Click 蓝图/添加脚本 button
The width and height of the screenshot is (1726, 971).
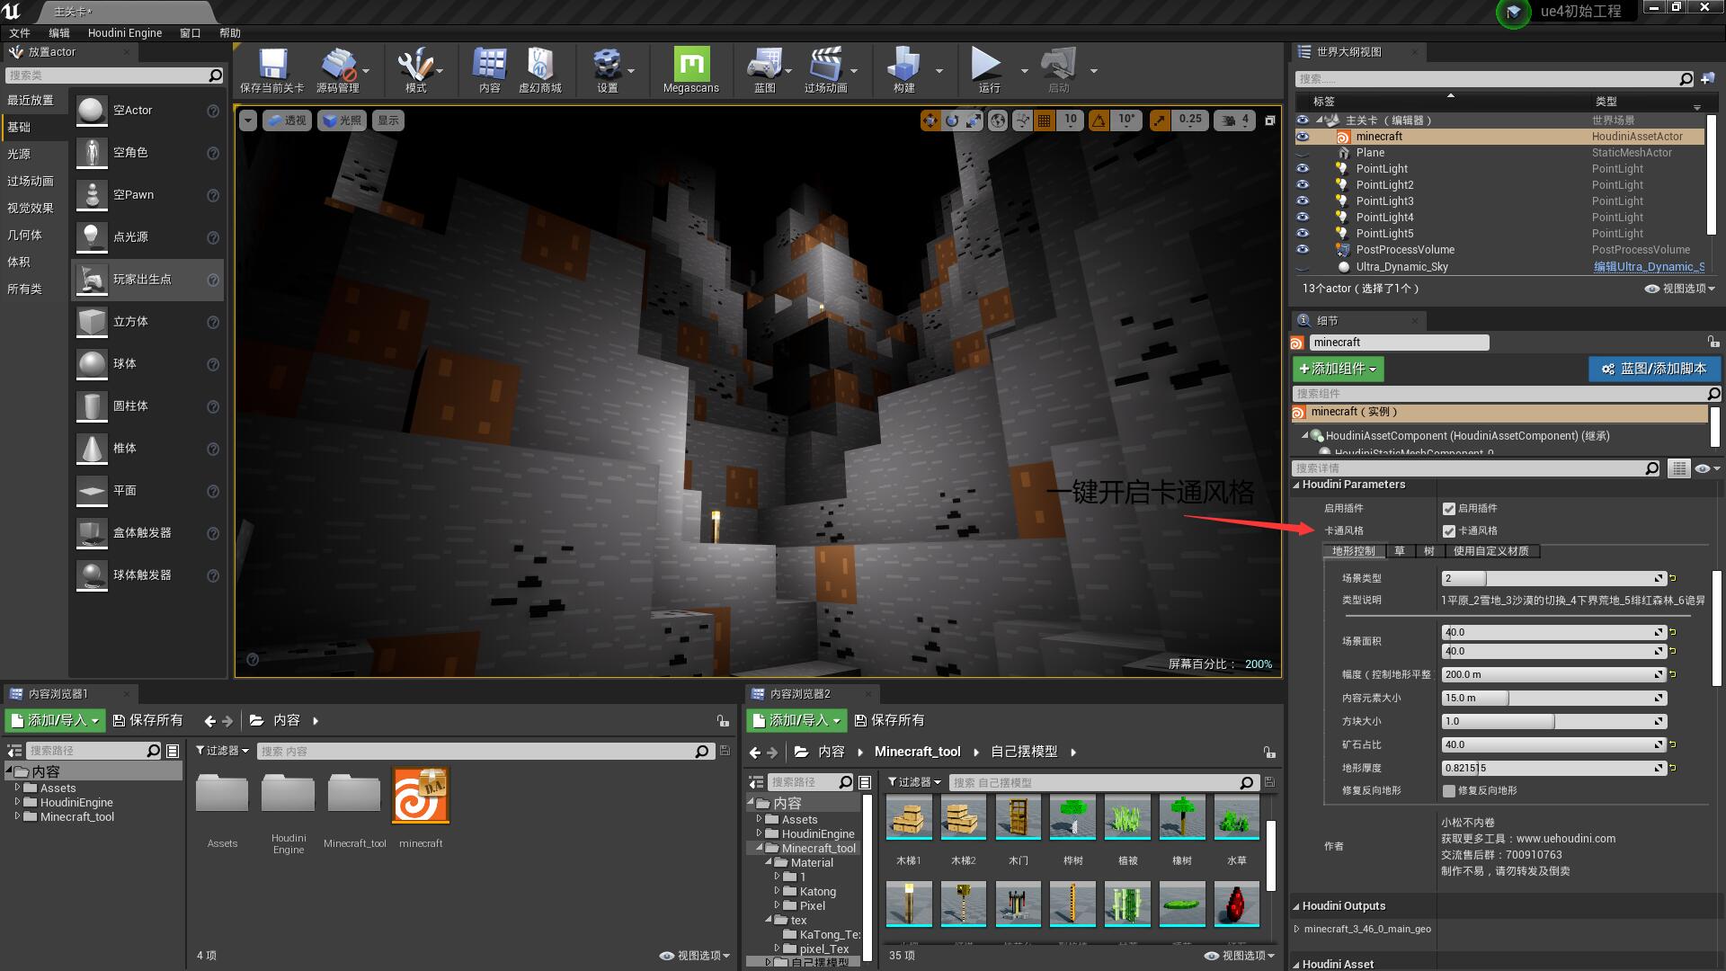pyautogui.click(x=1654, y=369)
